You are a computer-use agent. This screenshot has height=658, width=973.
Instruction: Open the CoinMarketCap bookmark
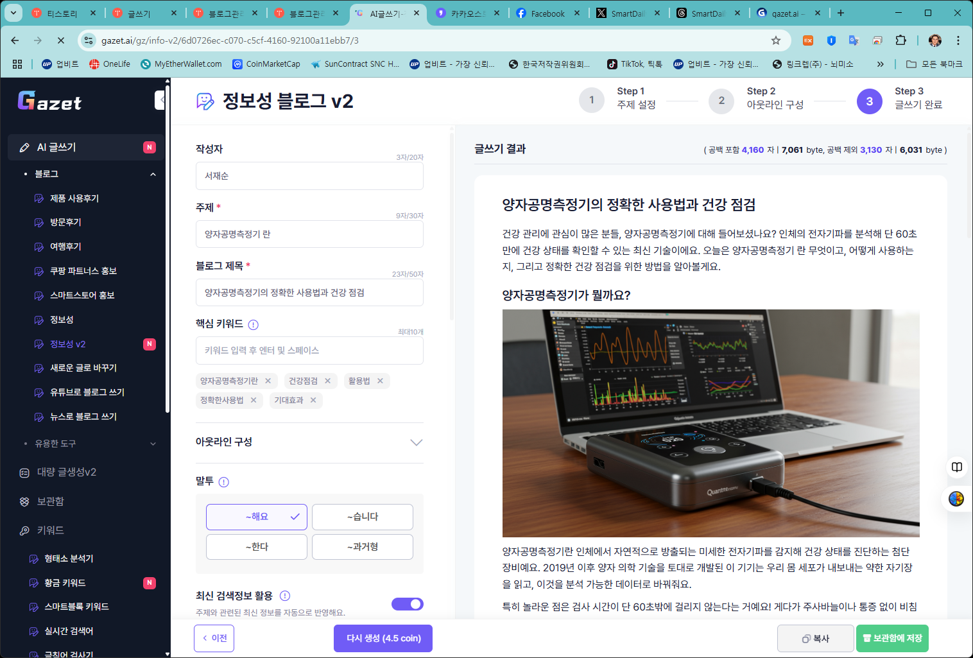266,64
